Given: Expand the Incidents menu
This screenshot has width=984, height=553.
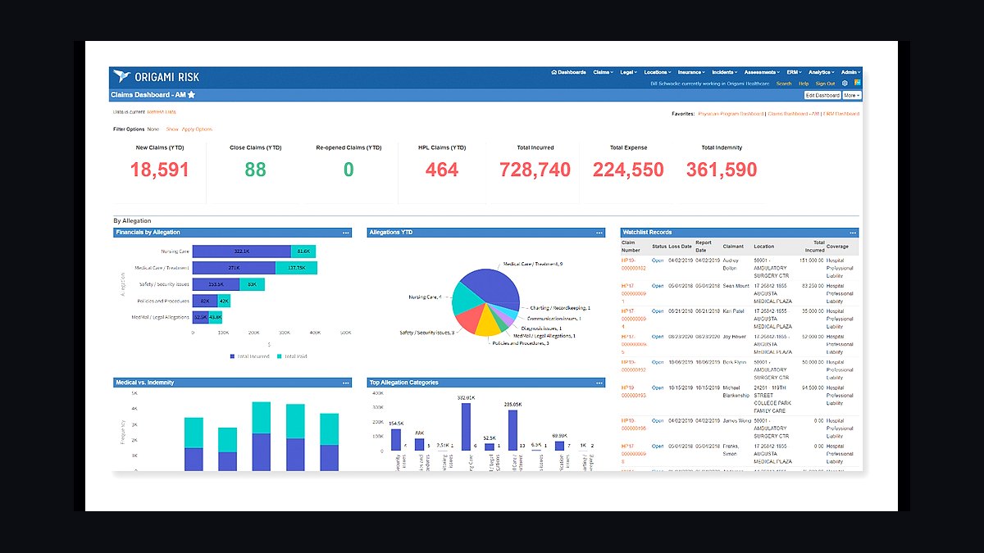Looking at the screenshot, I should click(x=724, y=72).
